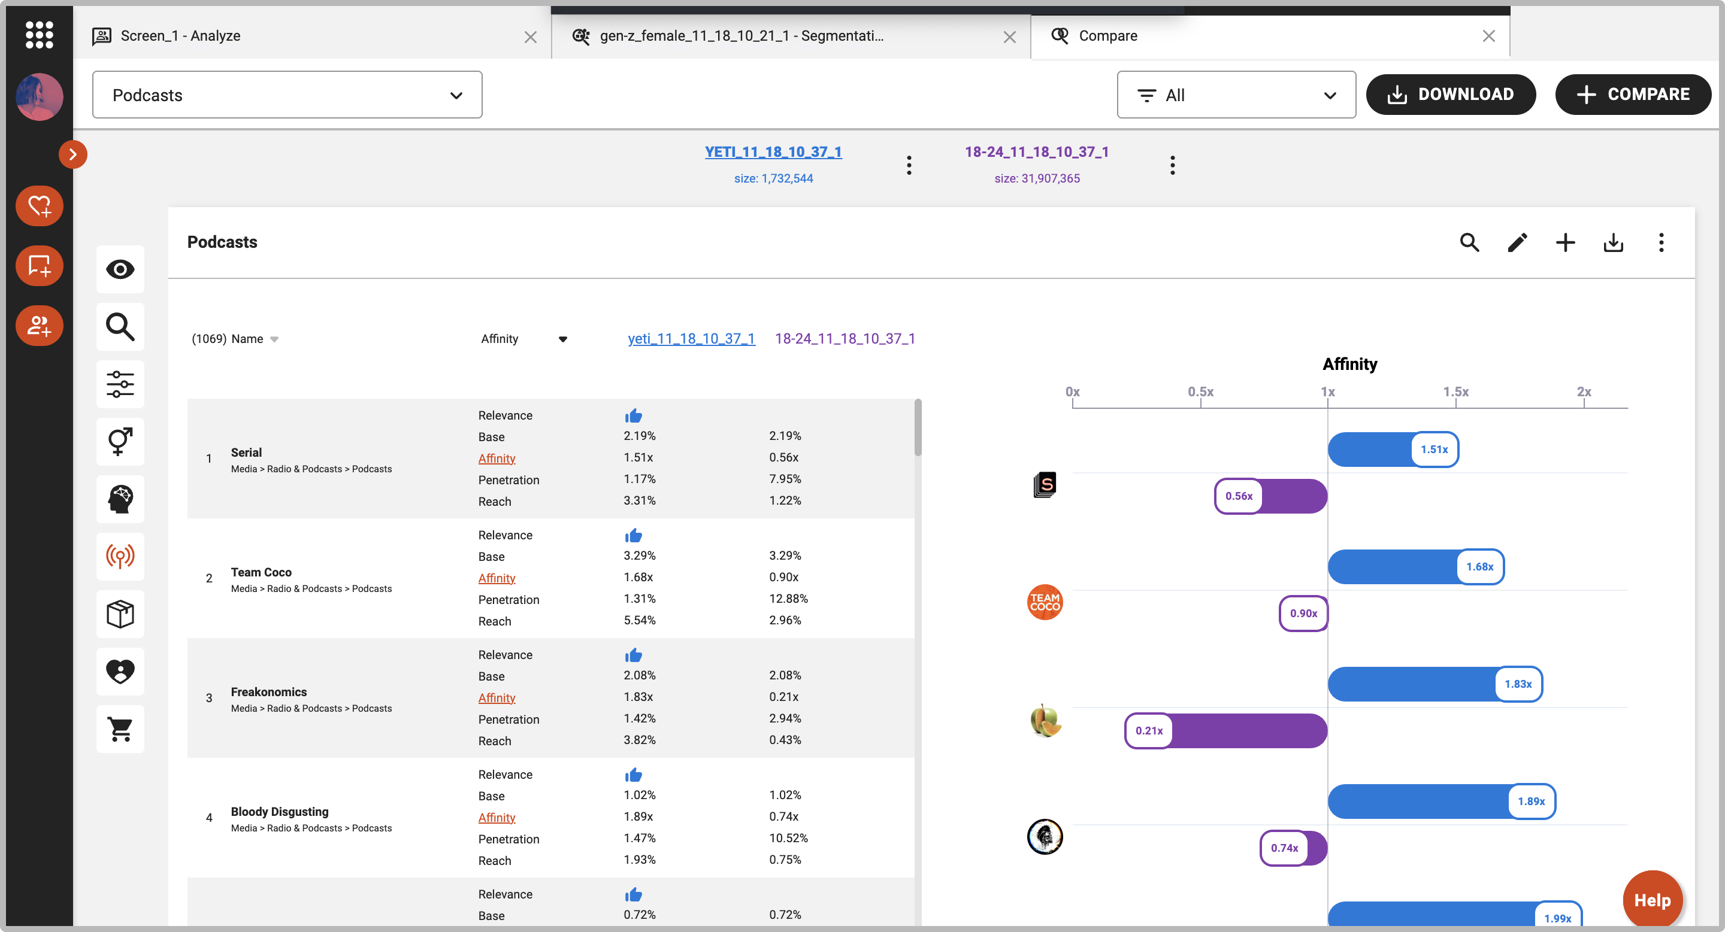Expand the Affinity sort dropdown arrow
The height and width of the screenshot is (932, 1725).
pyautogui.click(x=562, y=339)
